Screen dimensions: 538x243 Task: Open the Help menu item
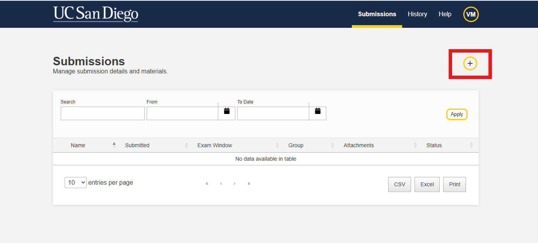tap(445, 14)
